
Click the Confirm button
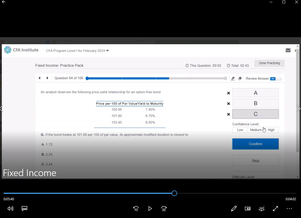(x=255, y=144)
